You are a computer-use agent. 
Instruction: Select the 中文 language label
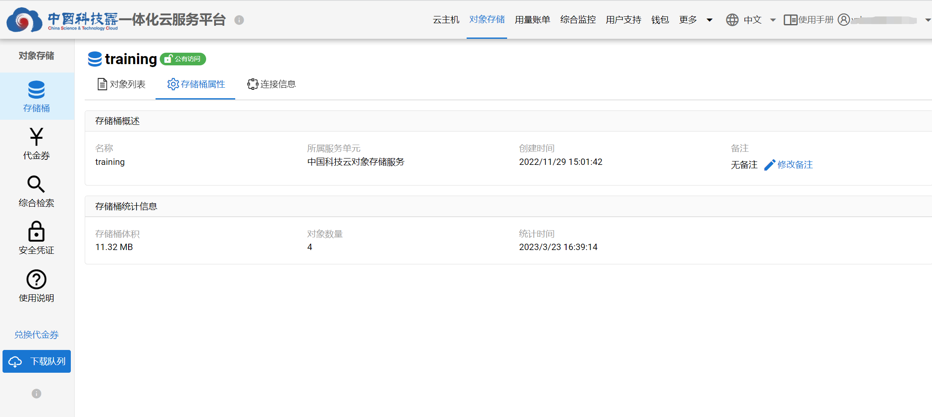coord(752,20)
